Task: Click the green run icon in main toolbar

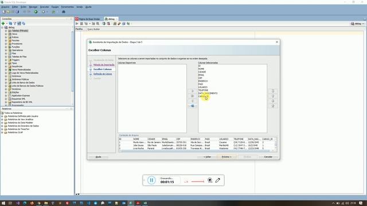Action: point(36,11)
